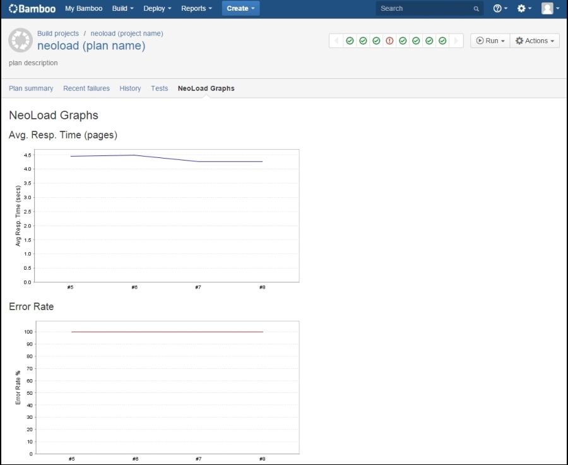Switch to History tab
Screen dimensions: 568x465
[130, 88]
